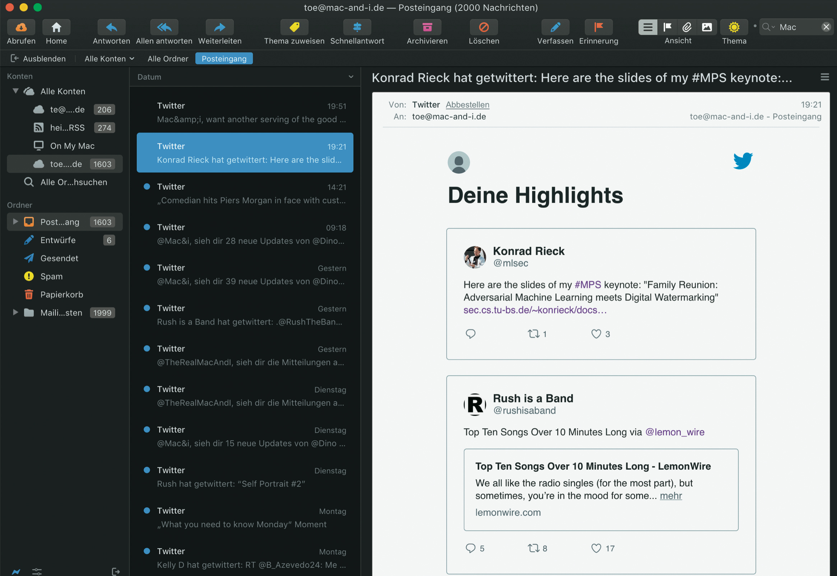Click the Schnellantwort toolbar icon
Image resolution: width=837 pixels, height=576 pixels.
click(x=357, y=27)
